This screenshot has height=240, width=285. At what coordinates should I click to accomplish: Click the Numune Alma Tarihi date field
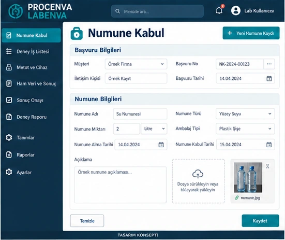click(141, 145)
